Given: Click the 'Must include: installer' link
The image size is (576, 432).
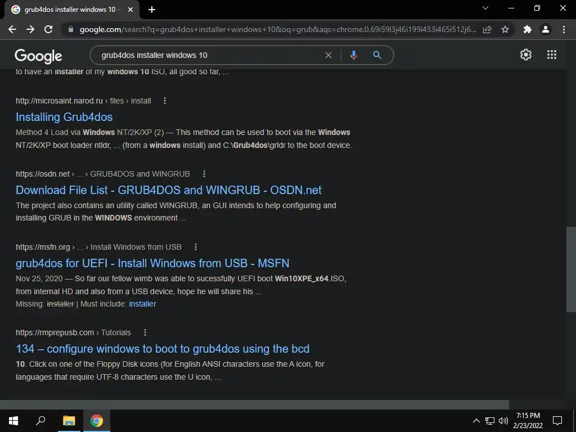Looking at the screenshot, I should [142, 304].
